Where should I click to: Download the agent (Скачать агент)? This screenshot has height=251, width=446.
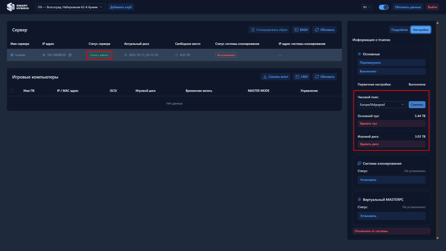click(275, 77)
